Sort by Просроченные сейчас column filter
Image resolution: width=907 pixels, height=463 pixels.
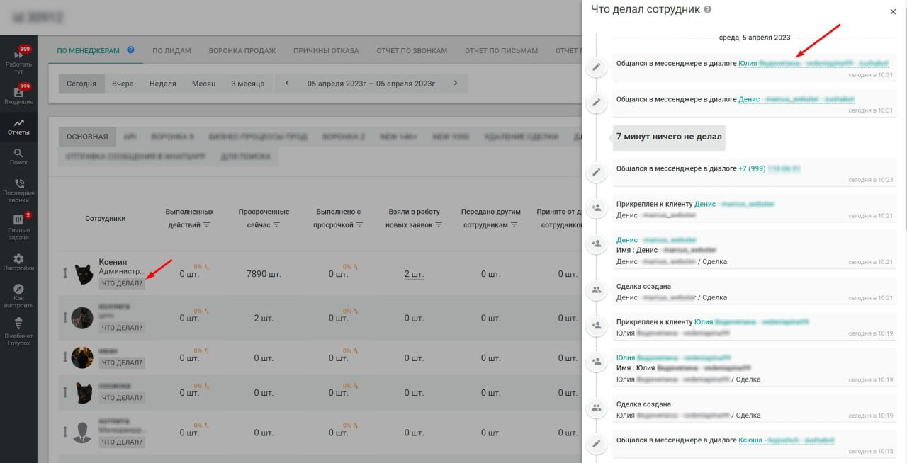pyautogui.click(x=276, y=224)
